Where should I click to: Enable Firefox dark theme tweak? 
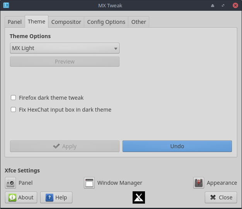[x=13, y=98]
